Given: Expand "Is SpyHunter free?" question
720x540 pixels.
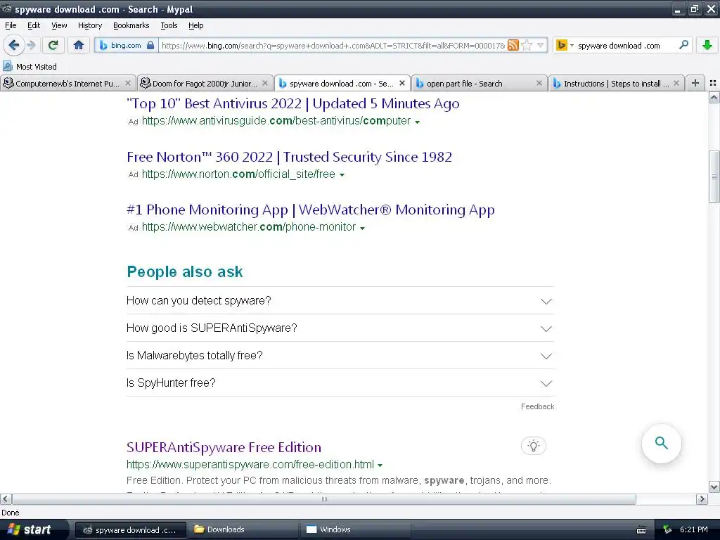Looking at the screenshot, I should 340,383.
